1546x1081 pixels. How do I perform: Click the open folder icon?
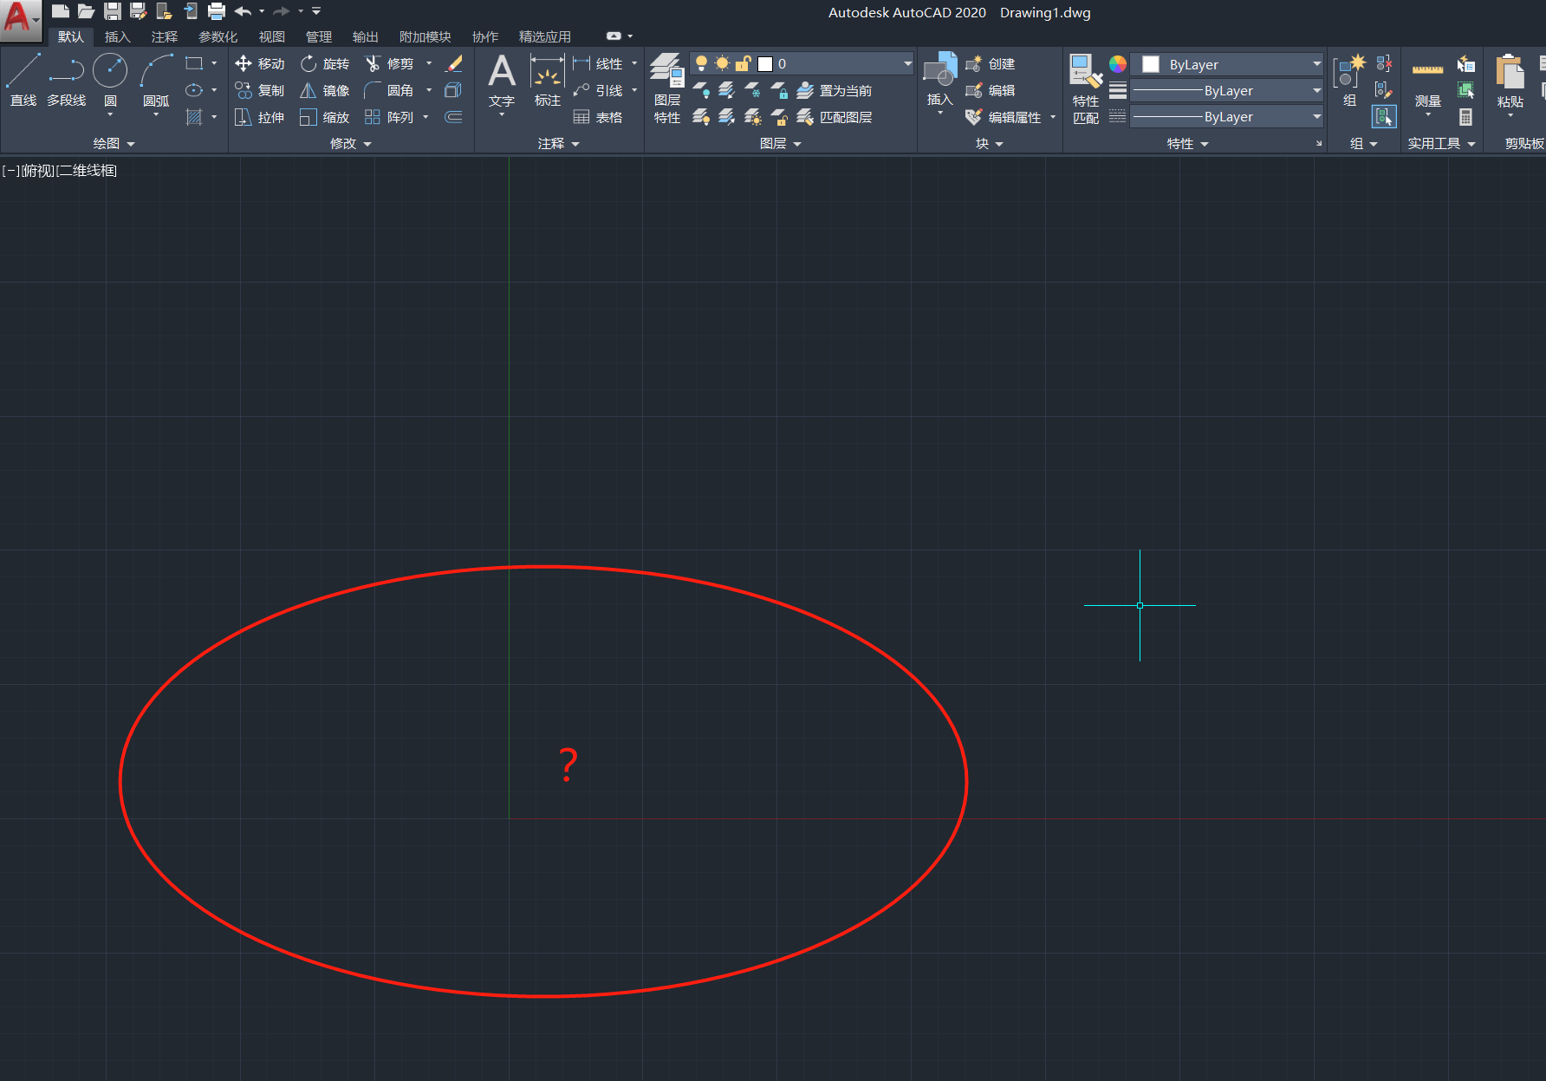coord(86,11)
